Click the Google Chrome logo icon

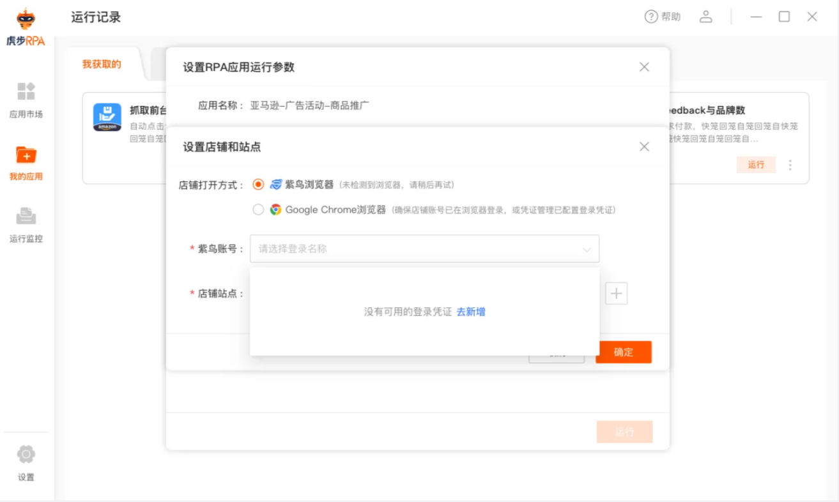pos(275,209)
